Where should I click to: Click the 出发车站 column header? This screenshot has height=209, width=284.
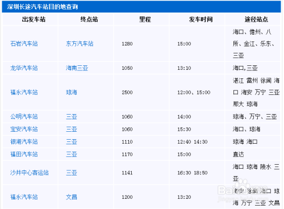(x=34, y=19)
